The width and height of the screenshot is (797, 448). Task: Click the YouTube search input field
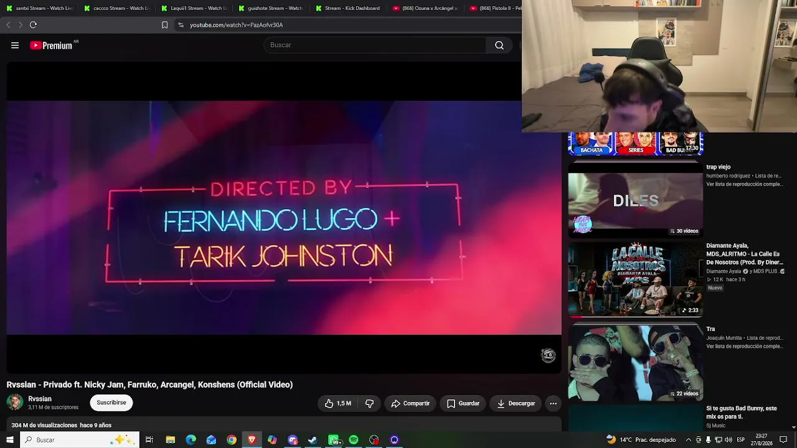point(375,45)
